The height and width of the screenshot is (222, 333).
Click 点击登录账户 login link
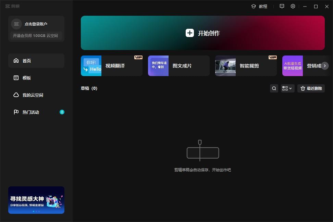point(36,24)
